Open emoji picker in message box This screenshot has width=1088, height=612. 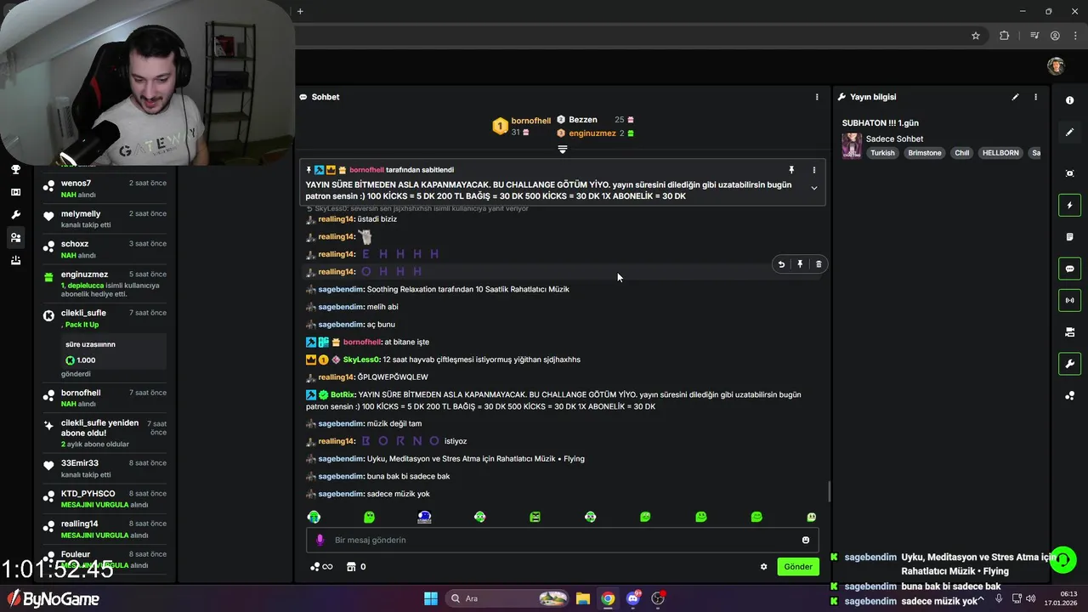click(806, 540)
